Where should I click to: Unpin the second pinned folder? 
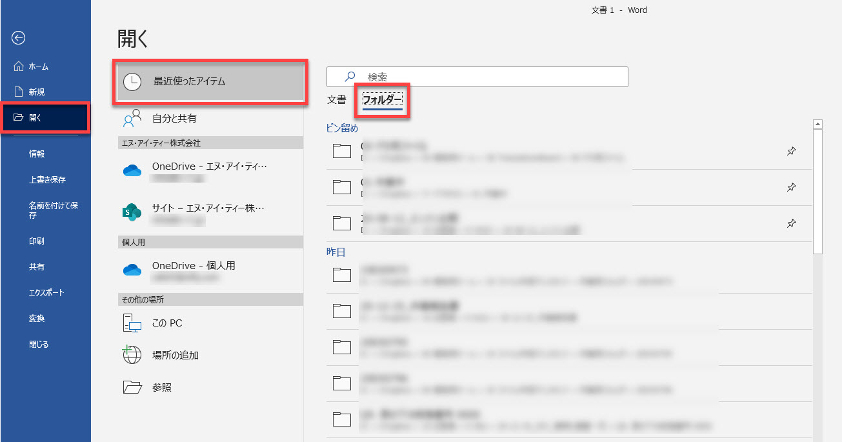pos(792,188)
